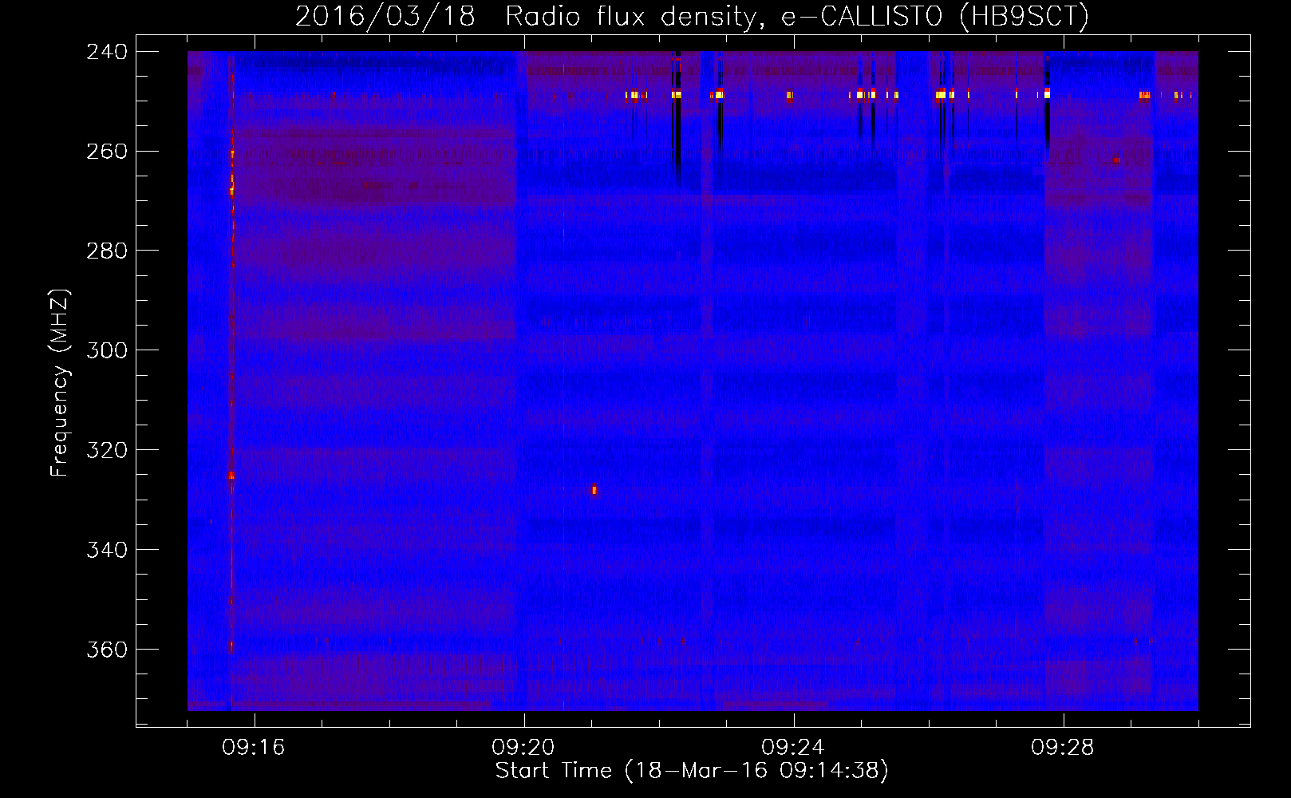Click the 280 frequency tick label
The image size is (1291, 798).
pos(107,251)
